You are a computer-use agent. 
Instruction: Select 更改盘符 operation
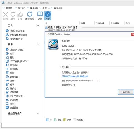[x=12, y=65]
